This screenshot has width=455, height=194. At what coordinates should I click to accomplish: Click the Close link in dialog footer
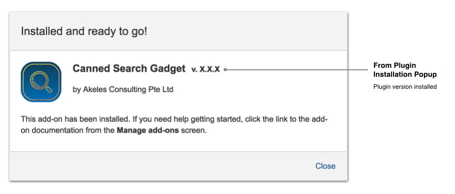pos(325,166)
